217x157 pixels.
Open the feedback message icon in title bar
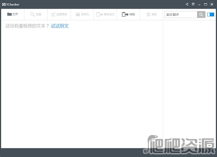click(x=193, y=4)
